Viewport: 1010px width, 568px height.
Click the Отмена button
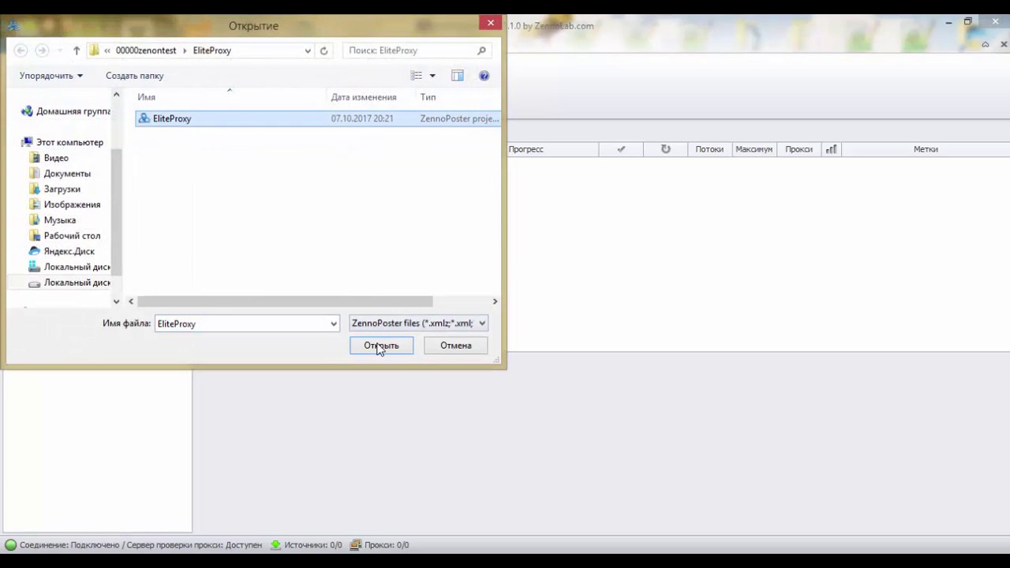(x=455, y=346)
